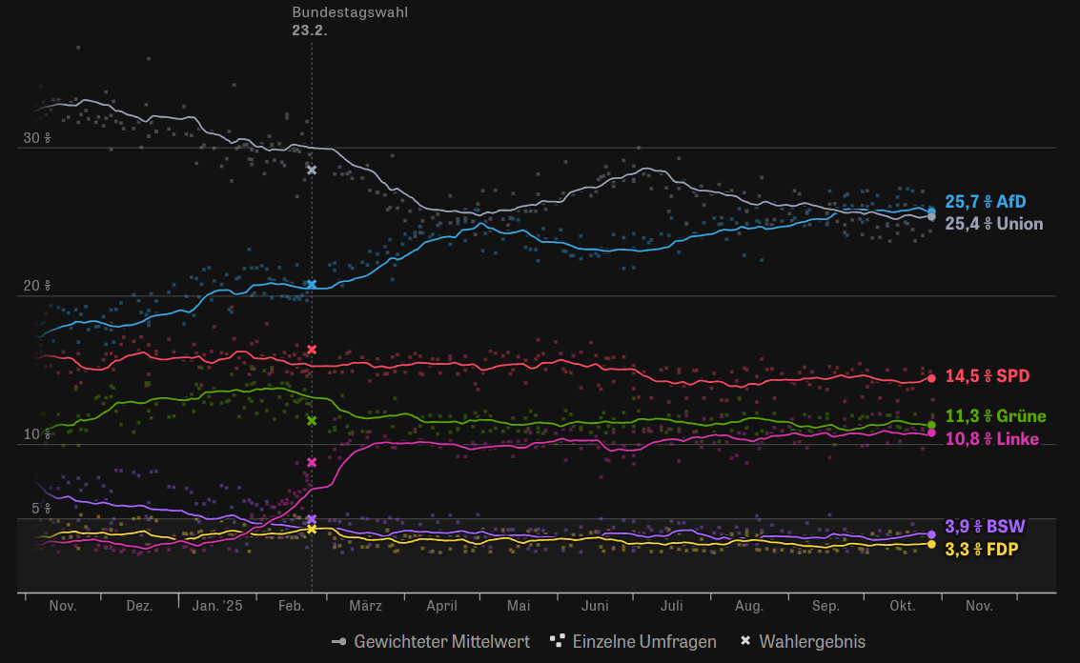
Task: Click the red SPD line endpoint dot
Action: (931, 378)
